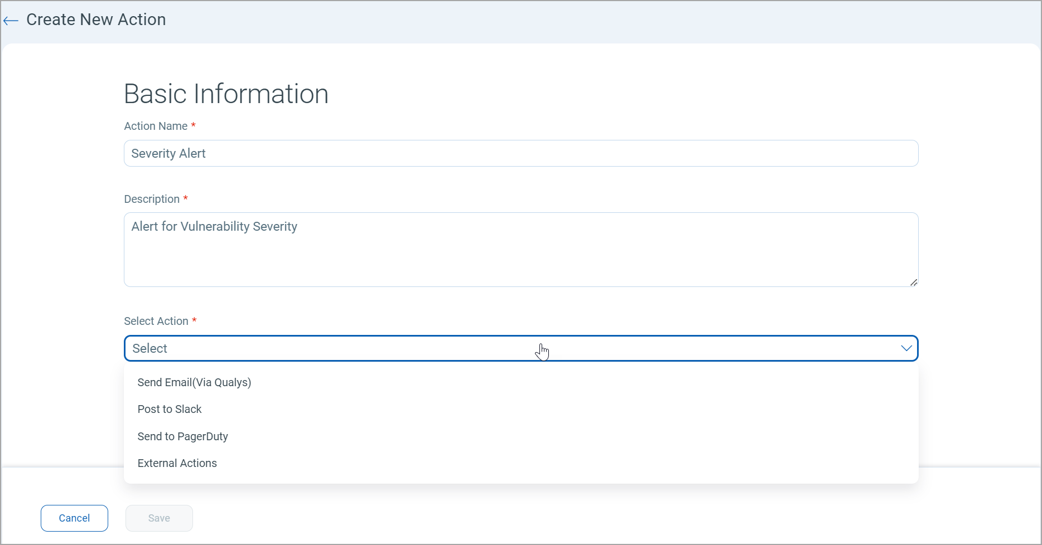Grab the Description box resize handle
The image size is (1042, 545).
(913, 283)
